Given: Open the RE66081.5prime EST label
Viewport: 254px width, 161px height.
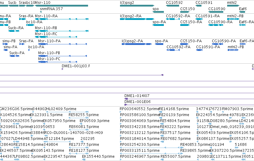Looking at the screenshot, I should tap(84, 127).
